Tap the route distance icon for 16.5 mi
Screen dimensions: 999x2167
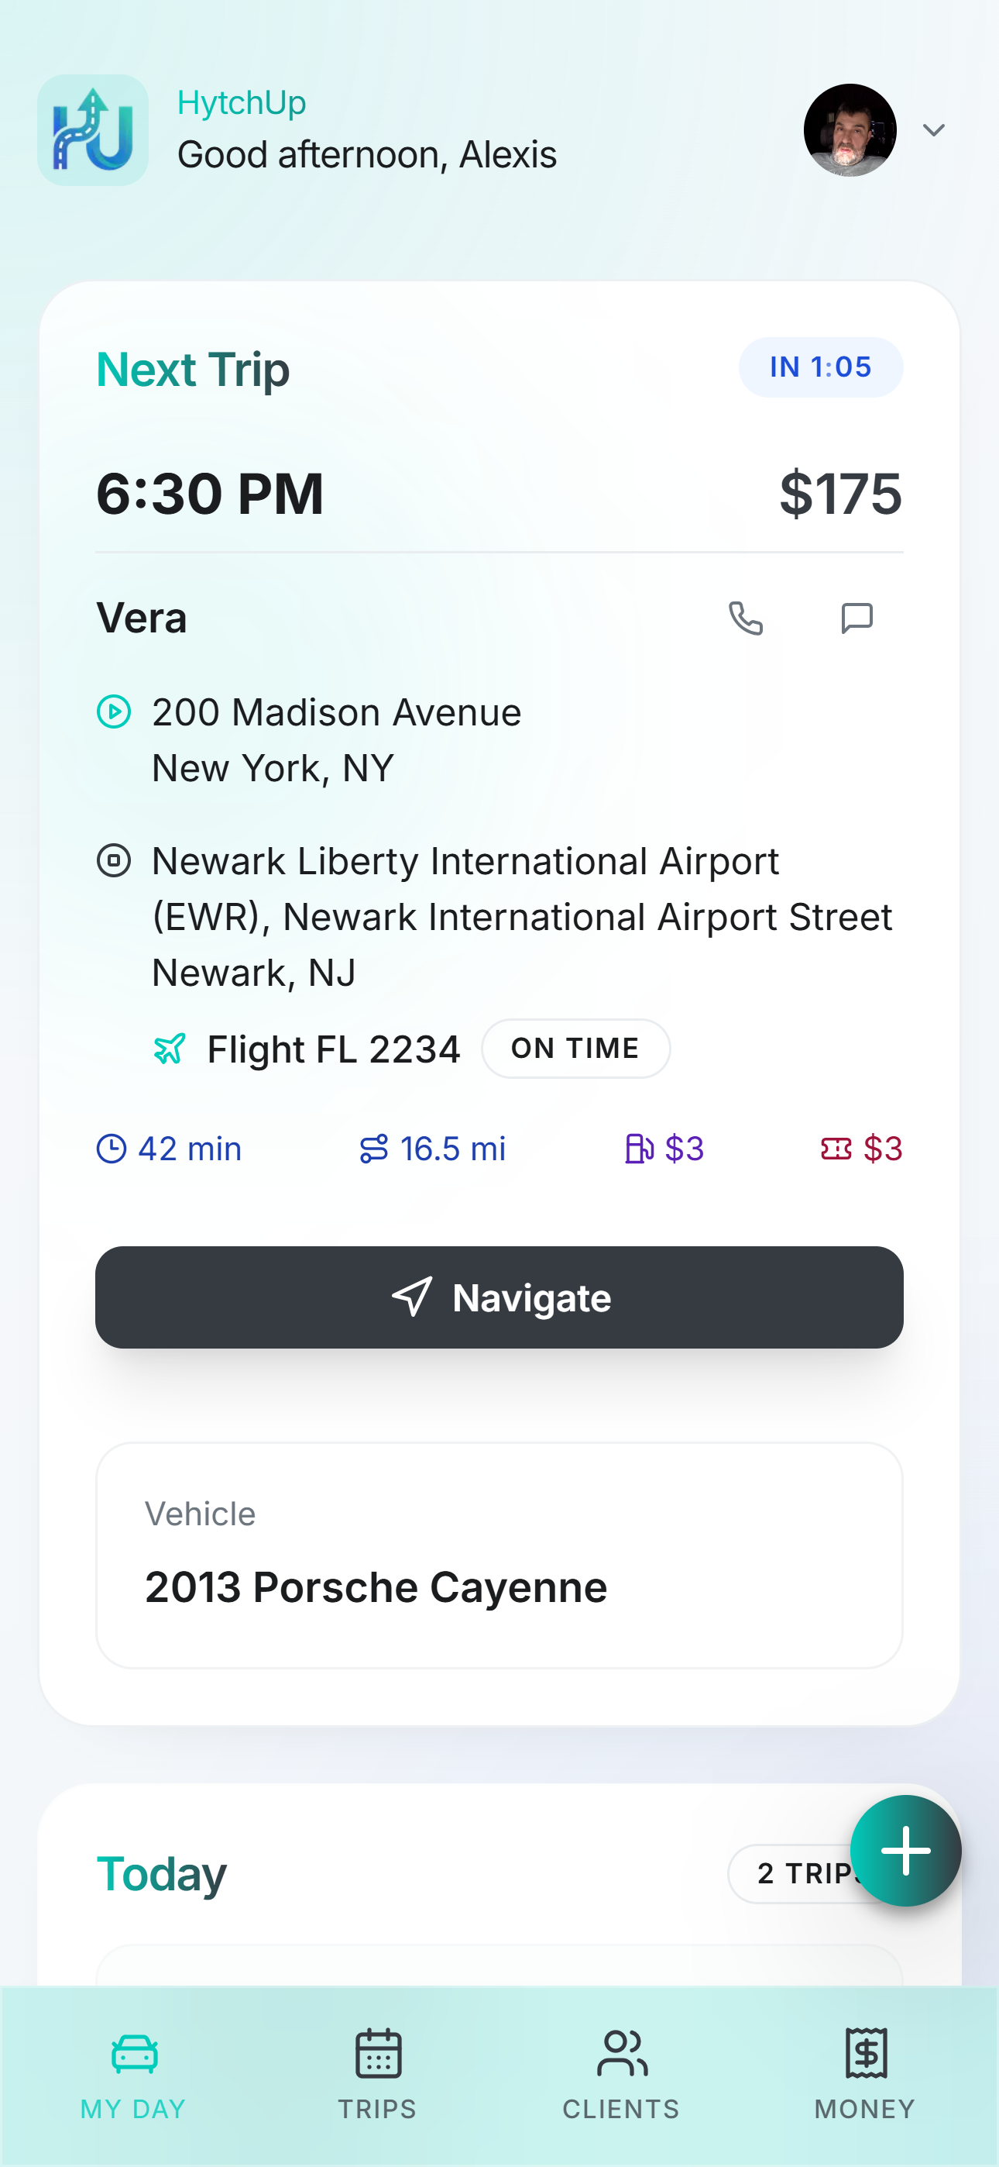[373, 1149]
